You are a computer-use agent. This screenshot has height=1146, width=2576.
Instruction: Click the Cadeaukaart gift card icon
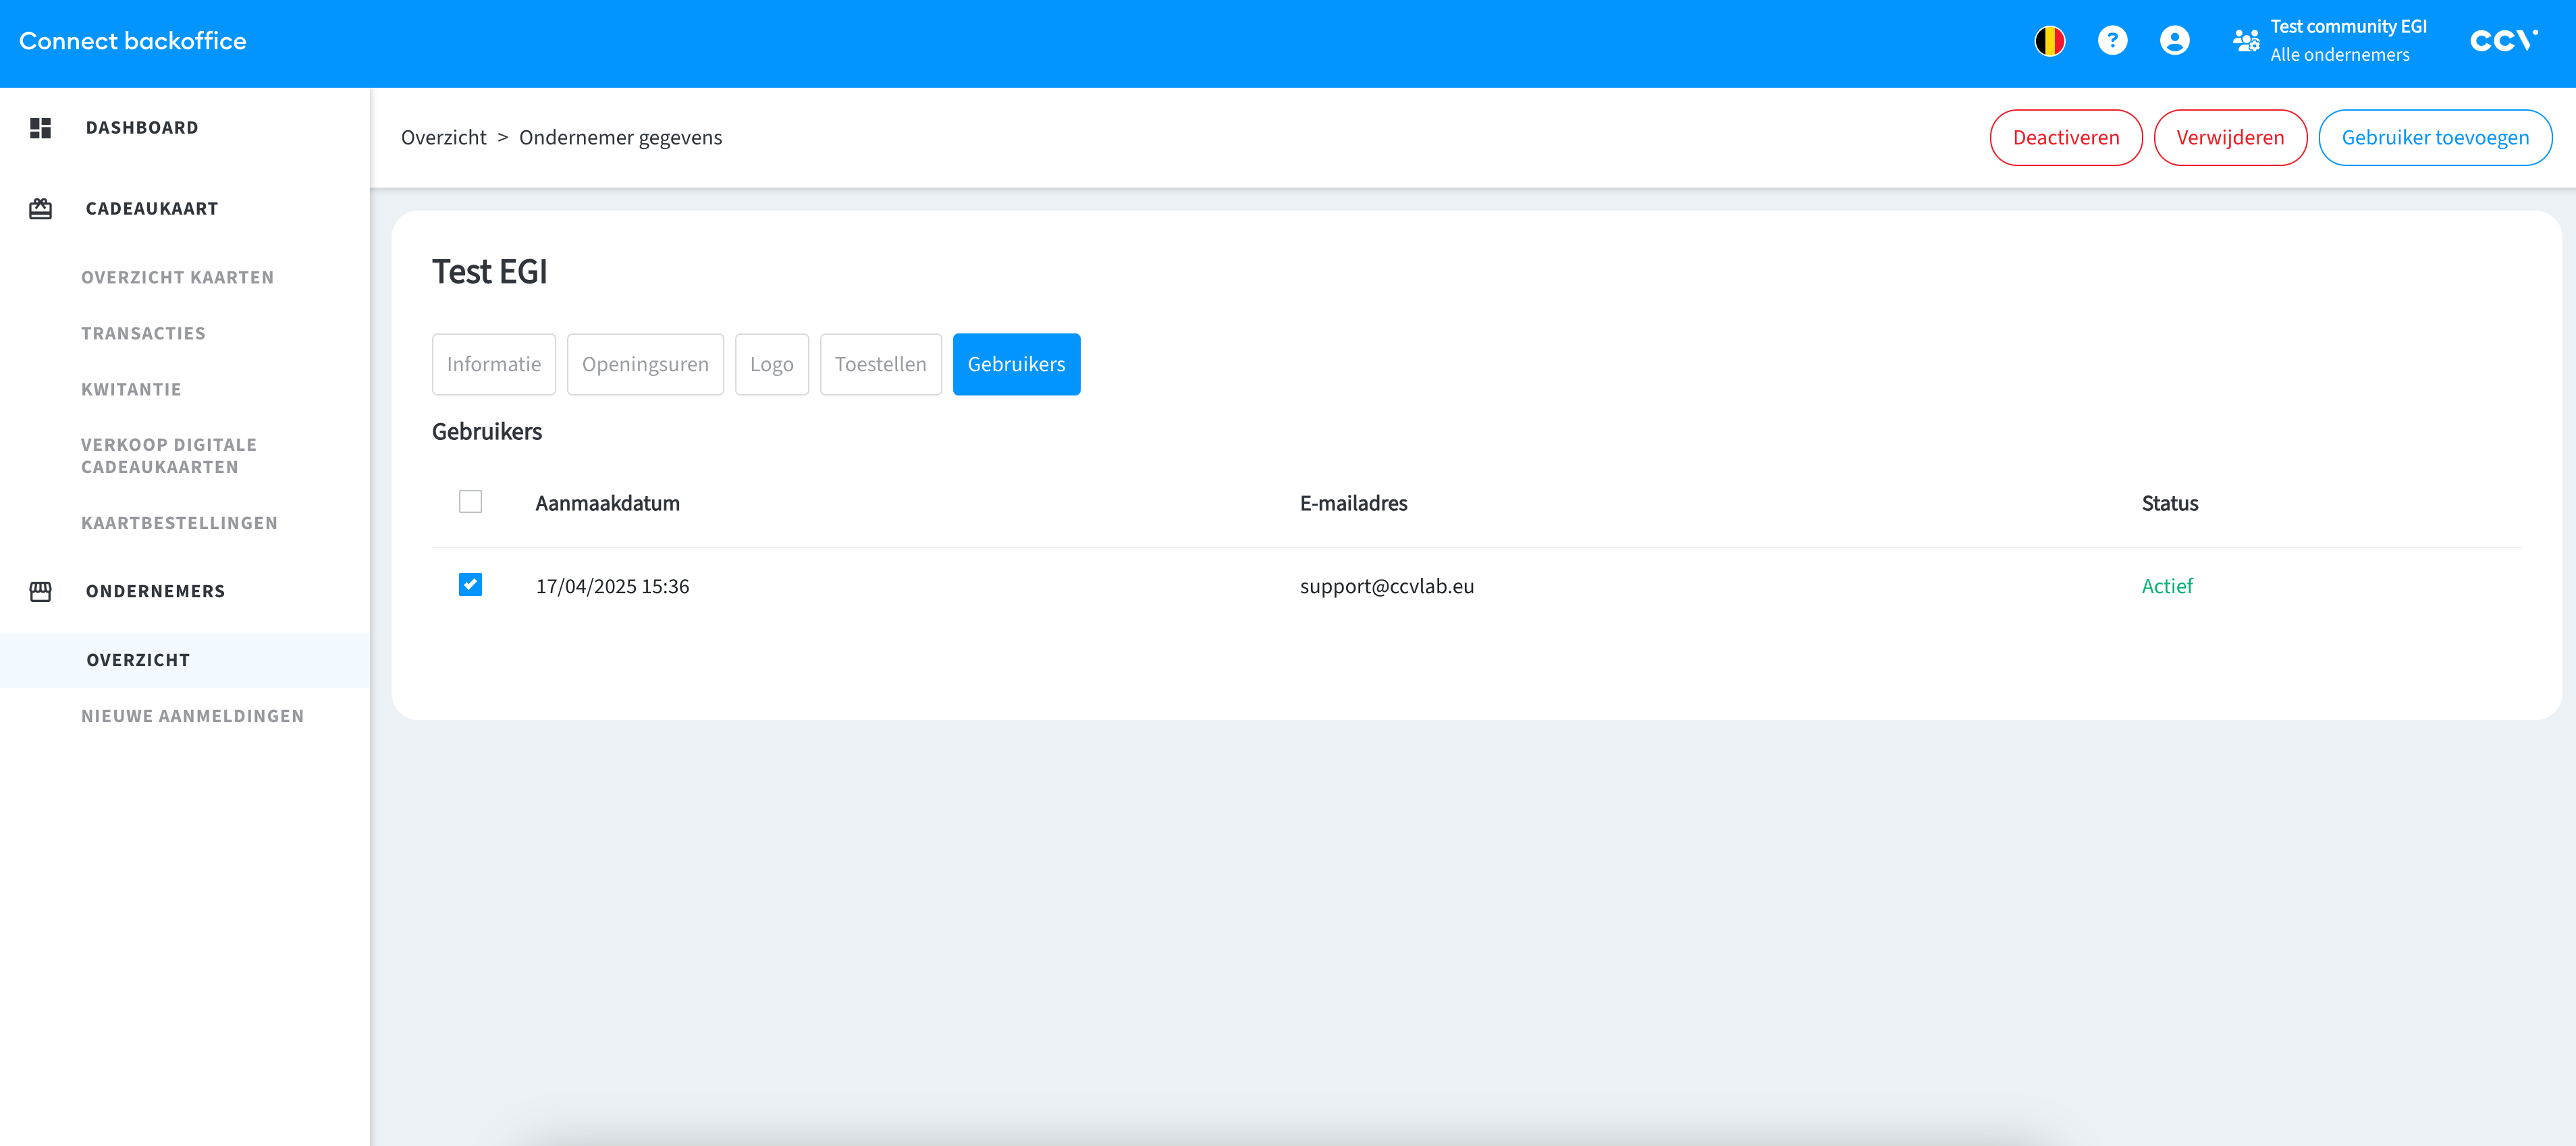(x=41, y=209)
